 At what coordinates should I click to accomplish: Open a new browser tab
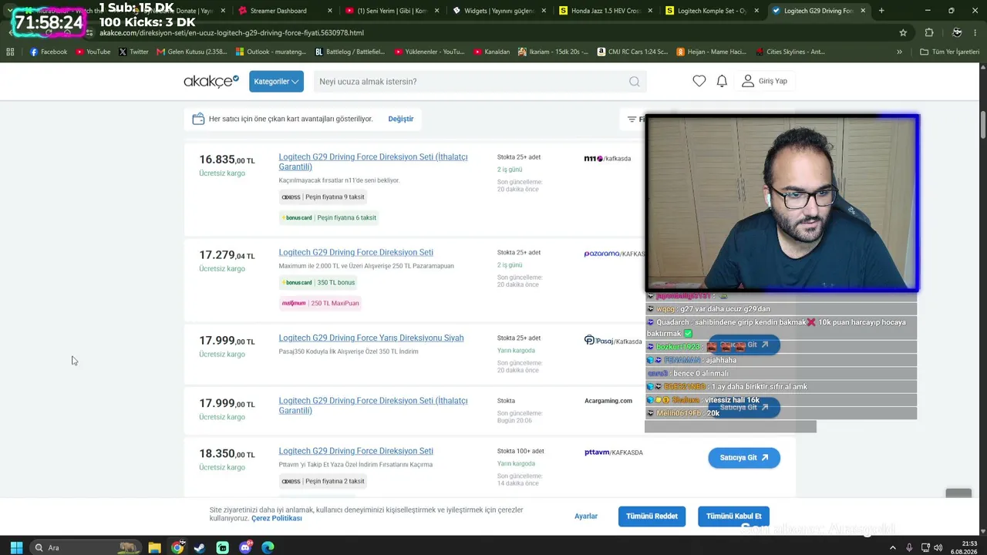coord(881,11)
